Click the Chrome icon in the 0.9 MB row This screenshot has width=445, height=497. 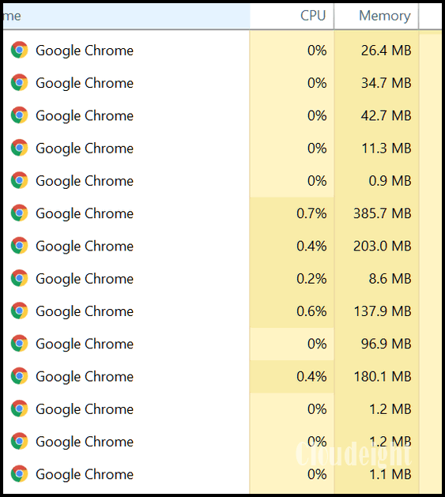tap(19, 180)
